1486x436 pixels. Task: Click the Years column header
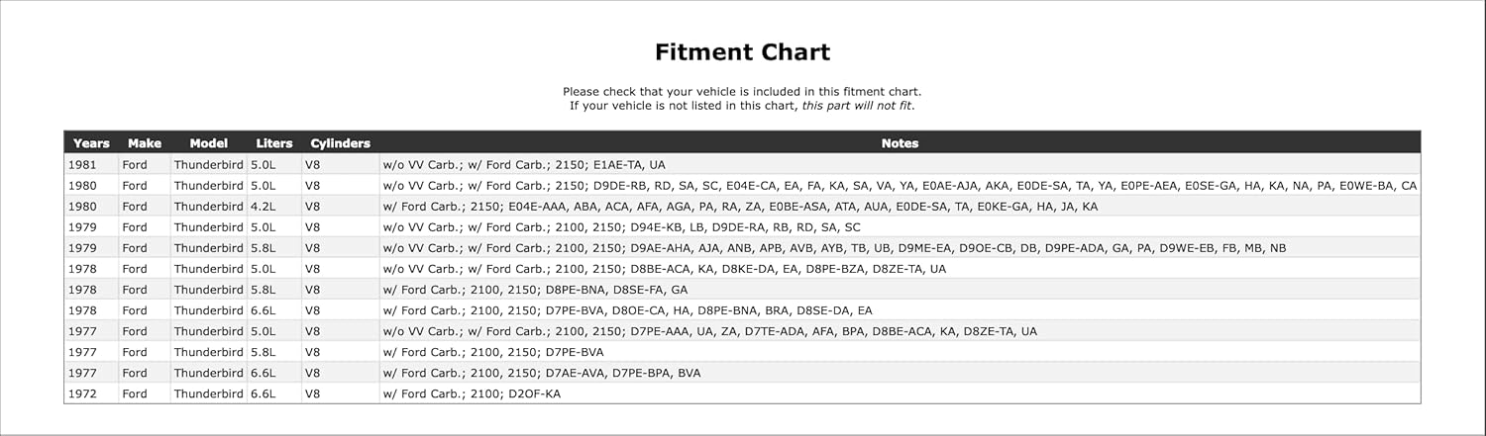tap(91, 143)
